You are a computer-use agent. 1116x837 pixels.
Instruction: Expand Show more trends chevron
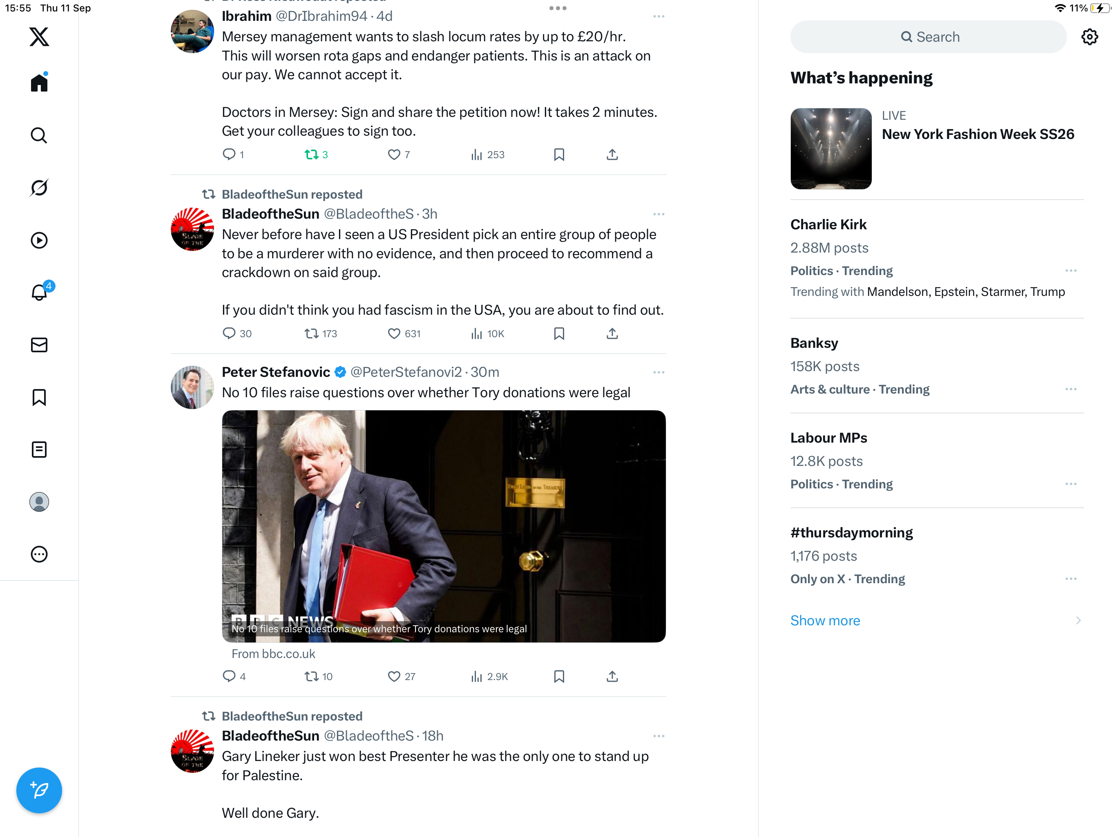1078,620
